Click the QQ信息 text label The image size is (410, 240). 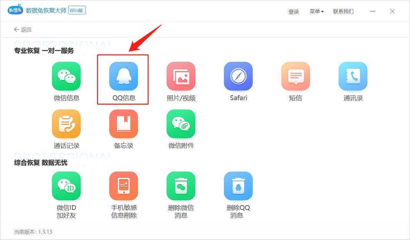124,98
